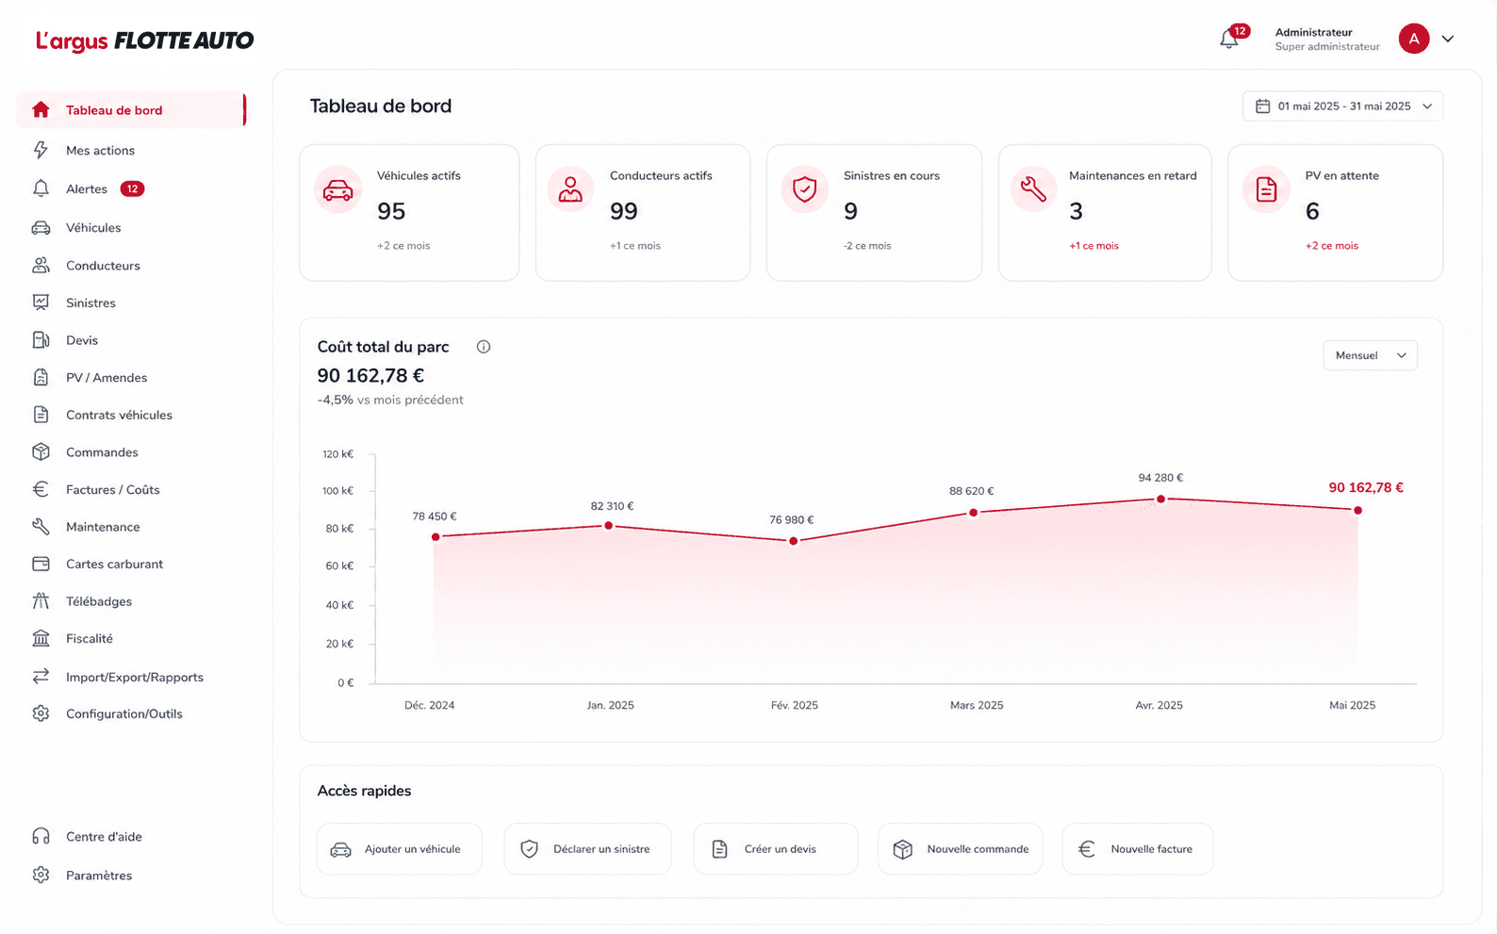This screenshot has height=934, width=1497.
Task: Go to Tableau de bord menu item
Action: click(131, 110)
